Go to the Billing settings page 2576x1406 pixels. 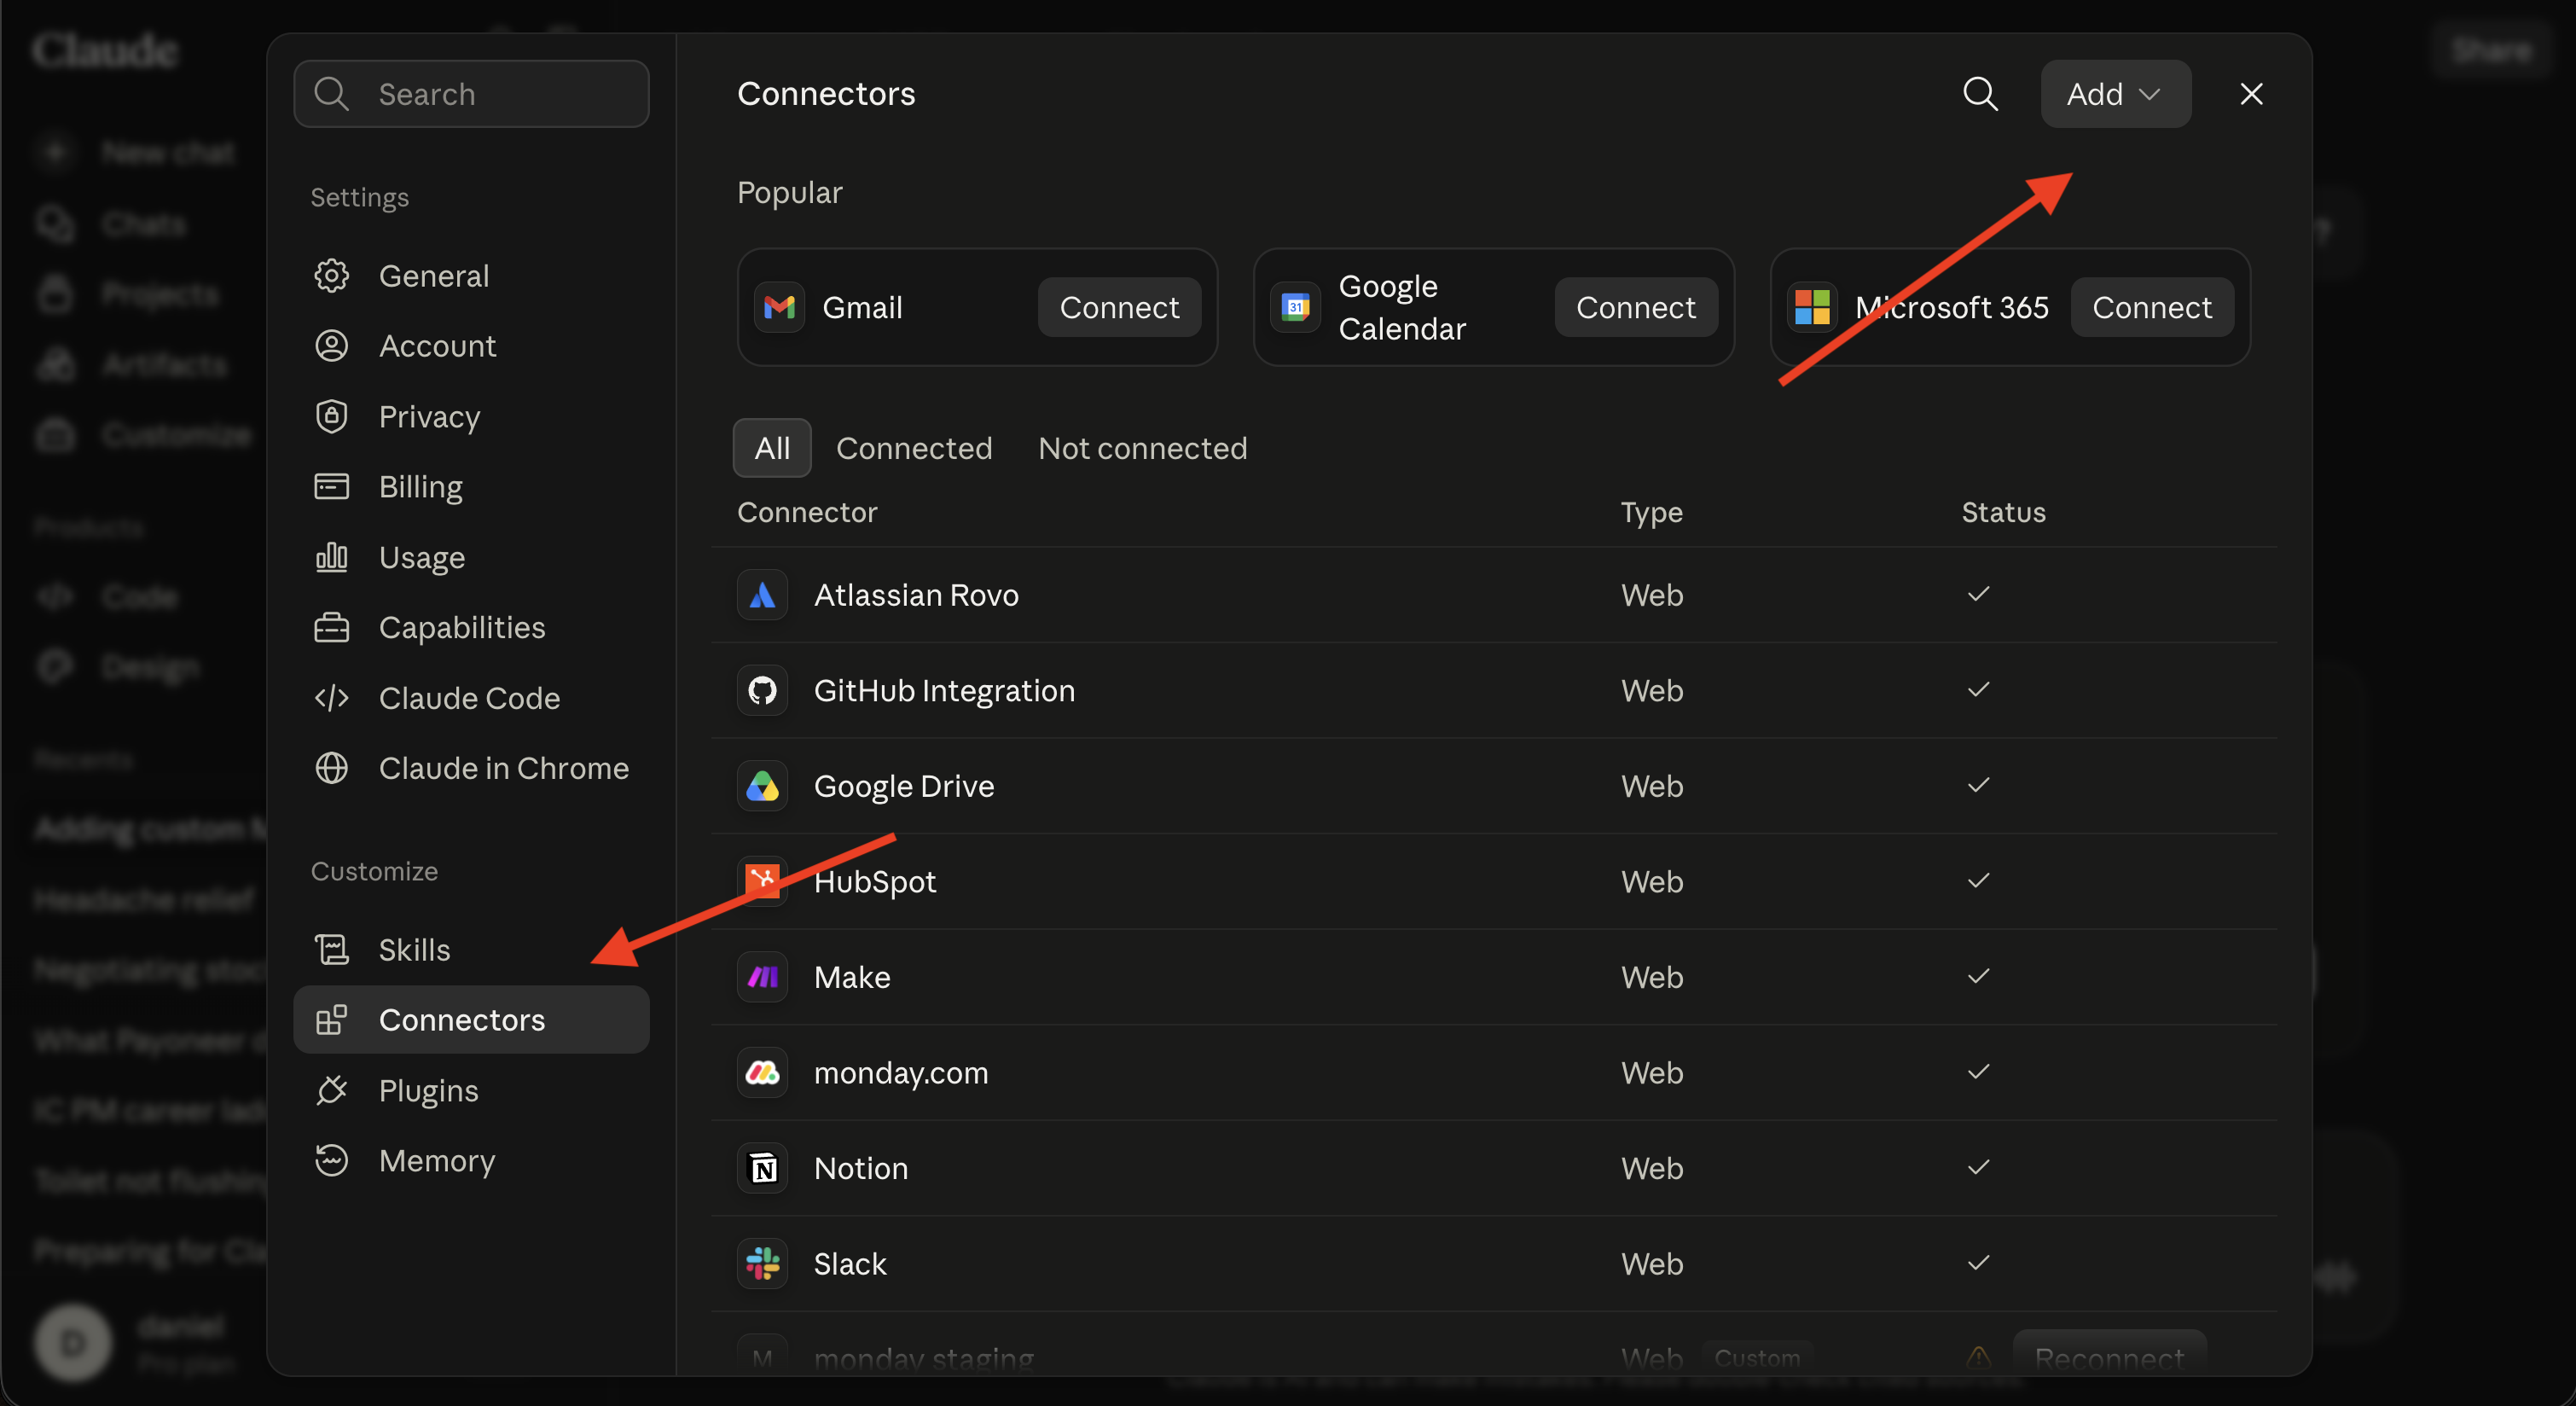click(x=471, y=486)
